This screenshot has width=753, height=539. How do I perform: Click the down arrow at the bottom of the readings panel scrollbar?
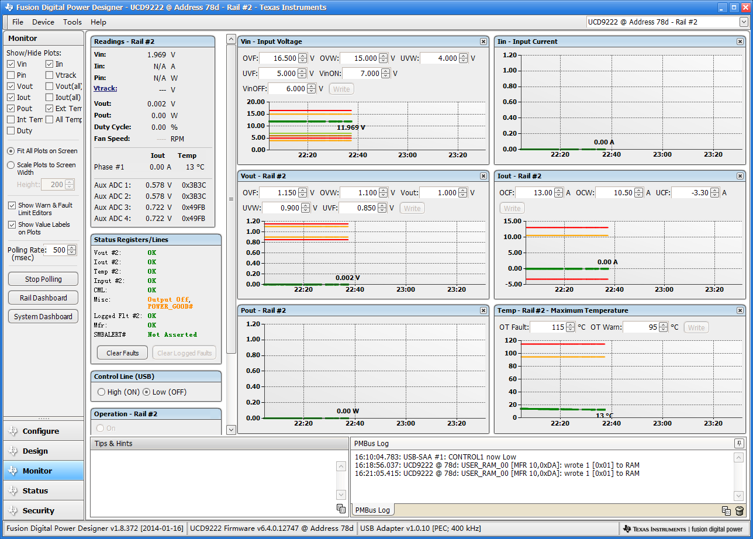pos(231,430)
